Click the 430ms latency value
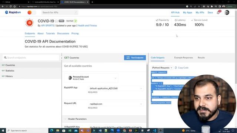Viewport: 237px width, 133px height. [180, 25]
